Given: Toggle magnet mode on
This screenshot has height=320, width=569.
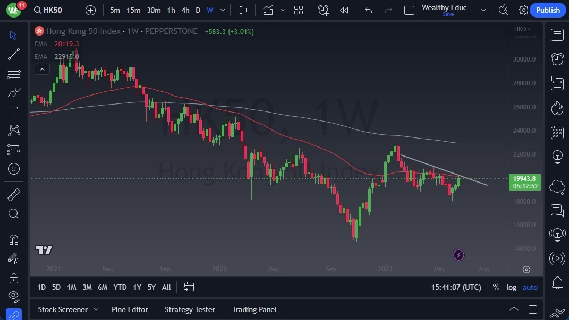Looking at the screenshot, I should 13,239.
